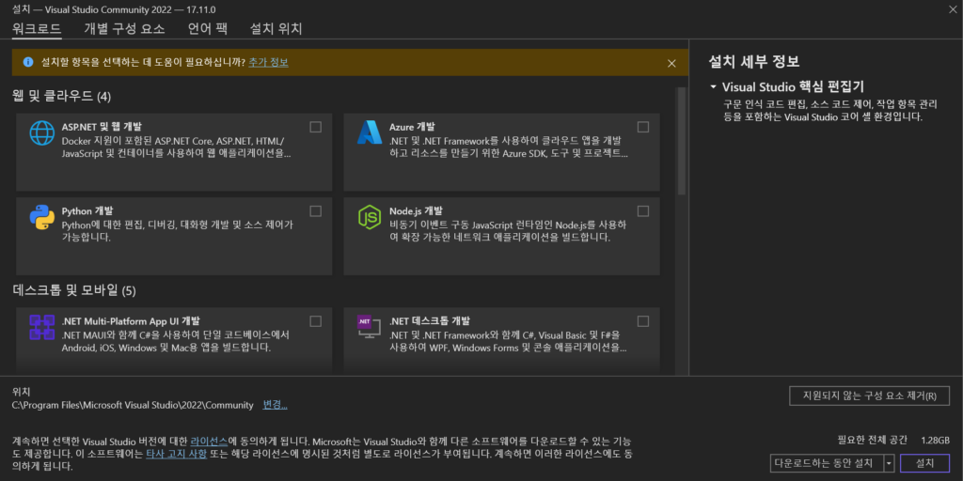Select the .NET 데스크톱 개발 checkbox
This screenshot has height=481, width=963.
(x=643, y=321)
